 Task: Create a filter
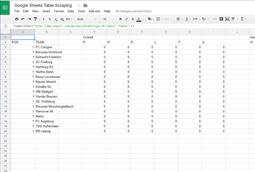233,19
